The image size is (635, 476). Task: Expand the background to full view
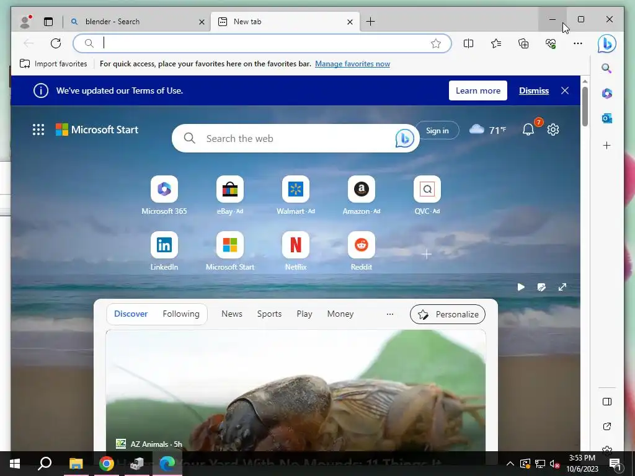tap(562, 287)
